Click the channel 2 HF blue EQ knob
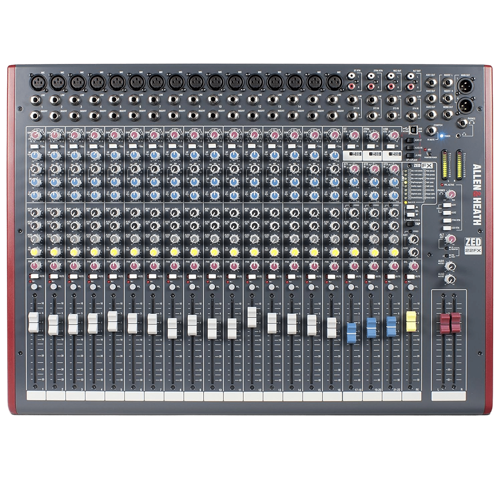The height and width of the screenshot is (501, 501). [55, 155]
